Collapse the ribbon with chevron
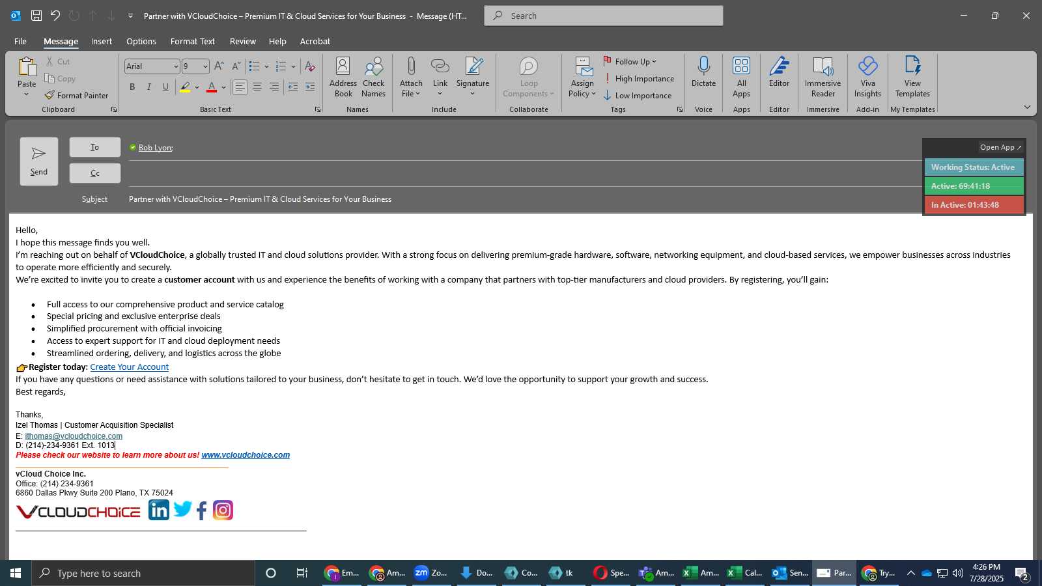This screenshot has width=1042, height=586. click(x=1027, y=107)
